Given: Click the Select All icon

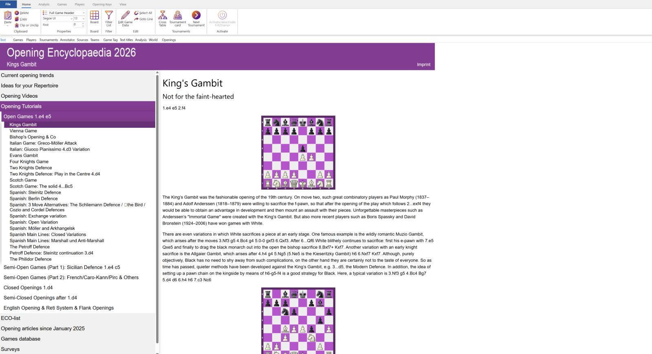Looking at the screenshot, I should tap(137, 13).
